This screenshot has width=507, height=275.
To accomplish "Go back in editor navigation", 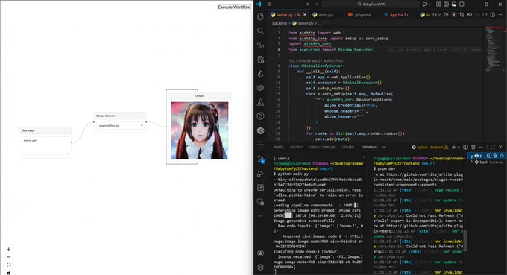I will pos(308,4).
